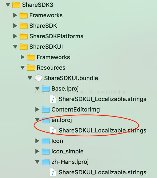Select Frameworks label nested in ShareSDKUI
Screen dimensions: 157x178
53,57
